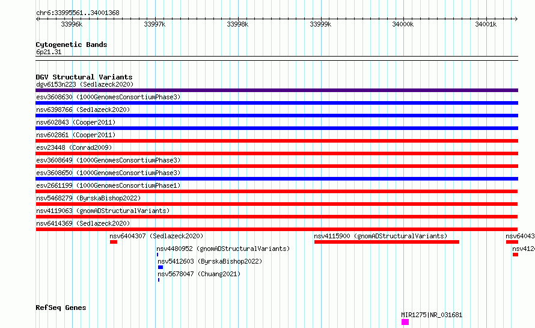
Task: Select the dark purple dgv6153n223 variant bar
Action: pyautogui.click(x=277, y=90)
